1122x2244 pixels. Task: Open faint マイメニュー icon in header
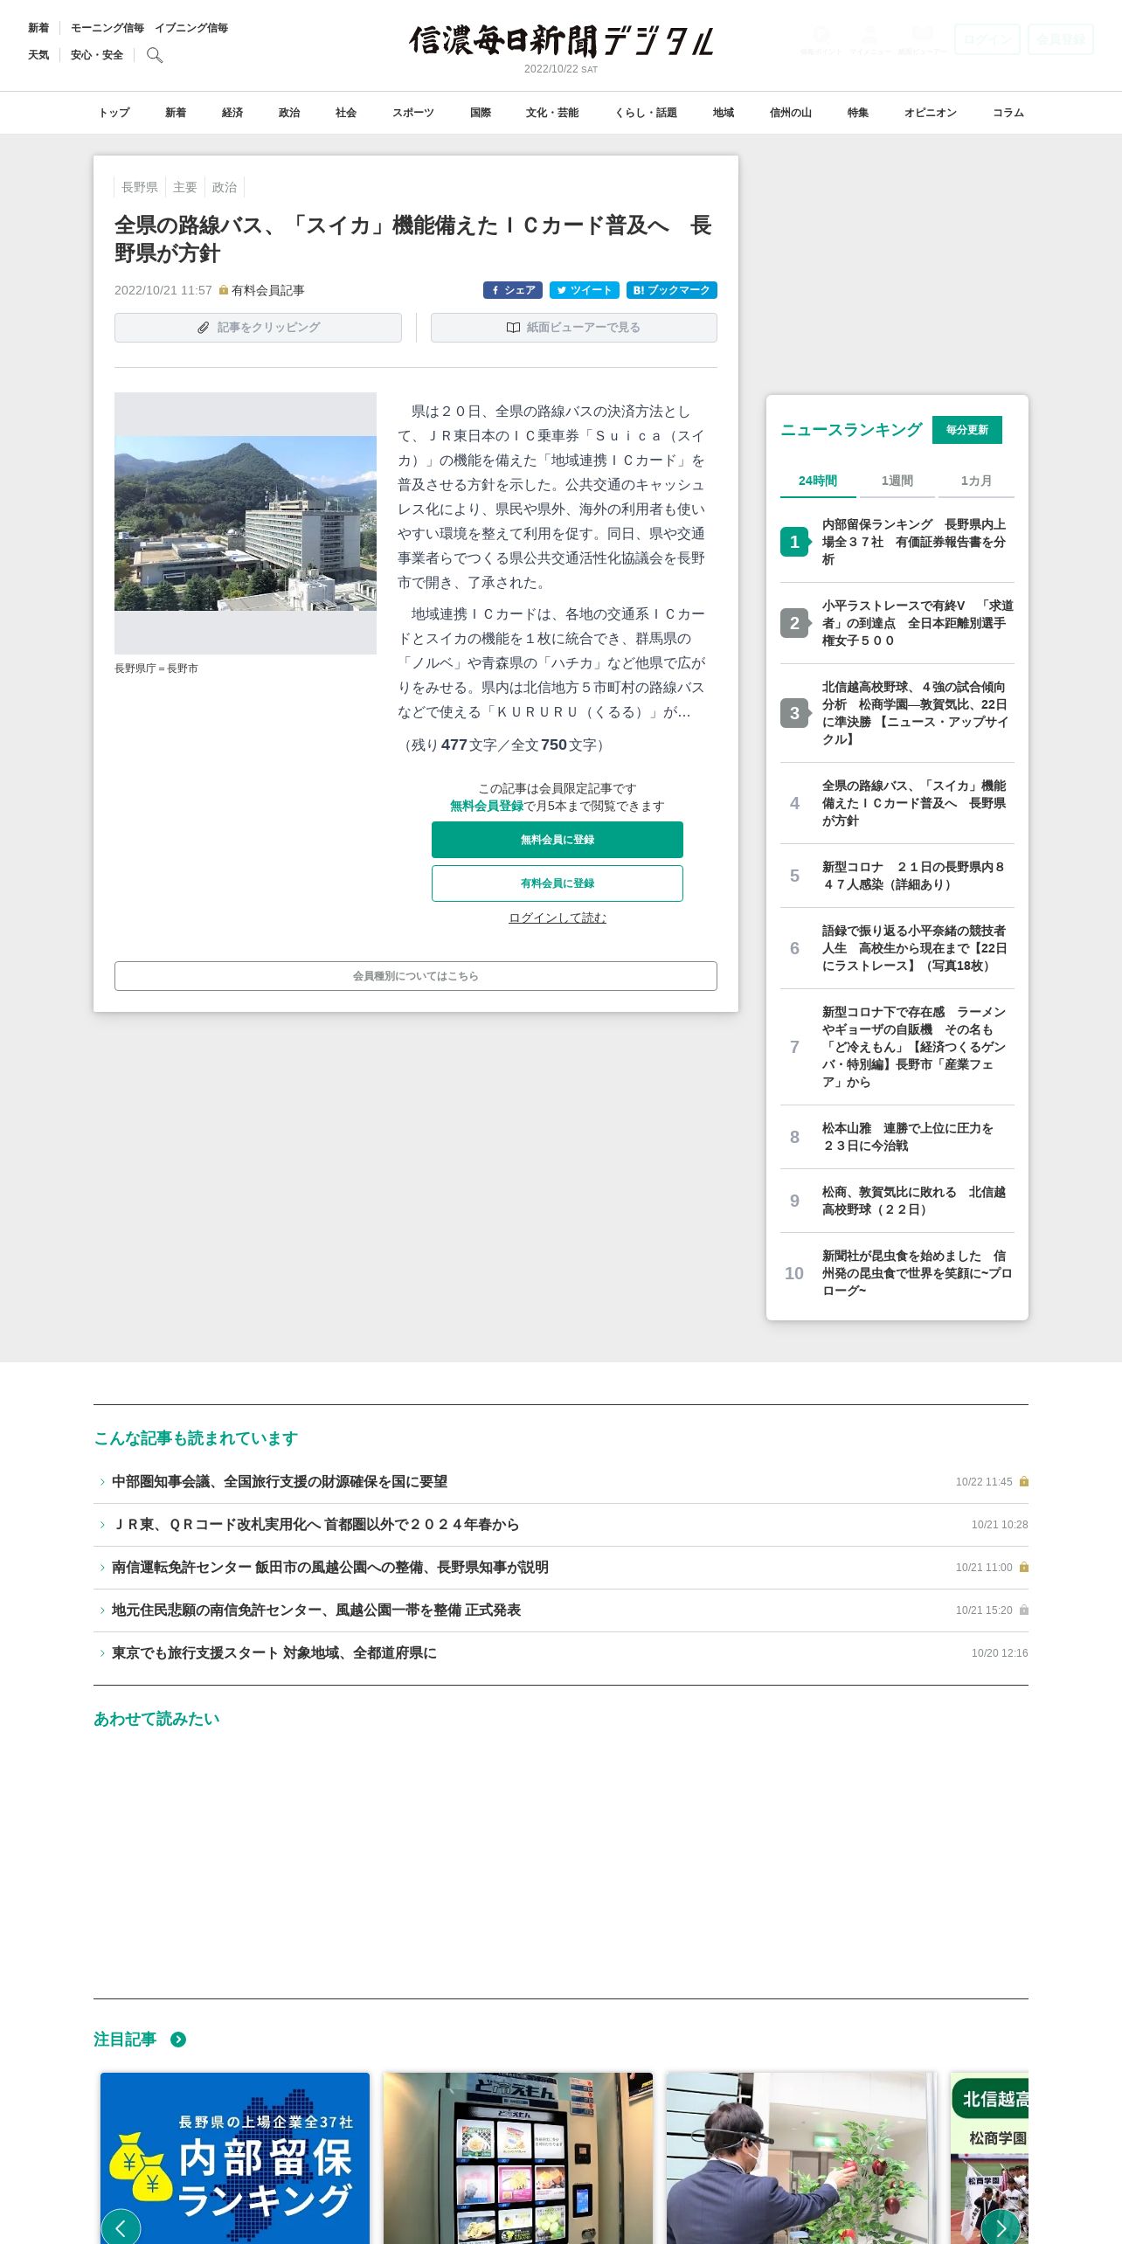(x=870, y=39)
